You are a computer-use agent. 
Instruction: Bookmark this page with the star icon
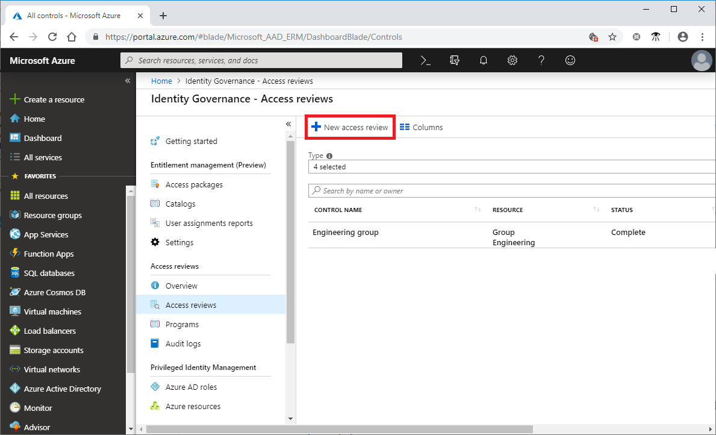pyautogui.click(x=612, y=37)
